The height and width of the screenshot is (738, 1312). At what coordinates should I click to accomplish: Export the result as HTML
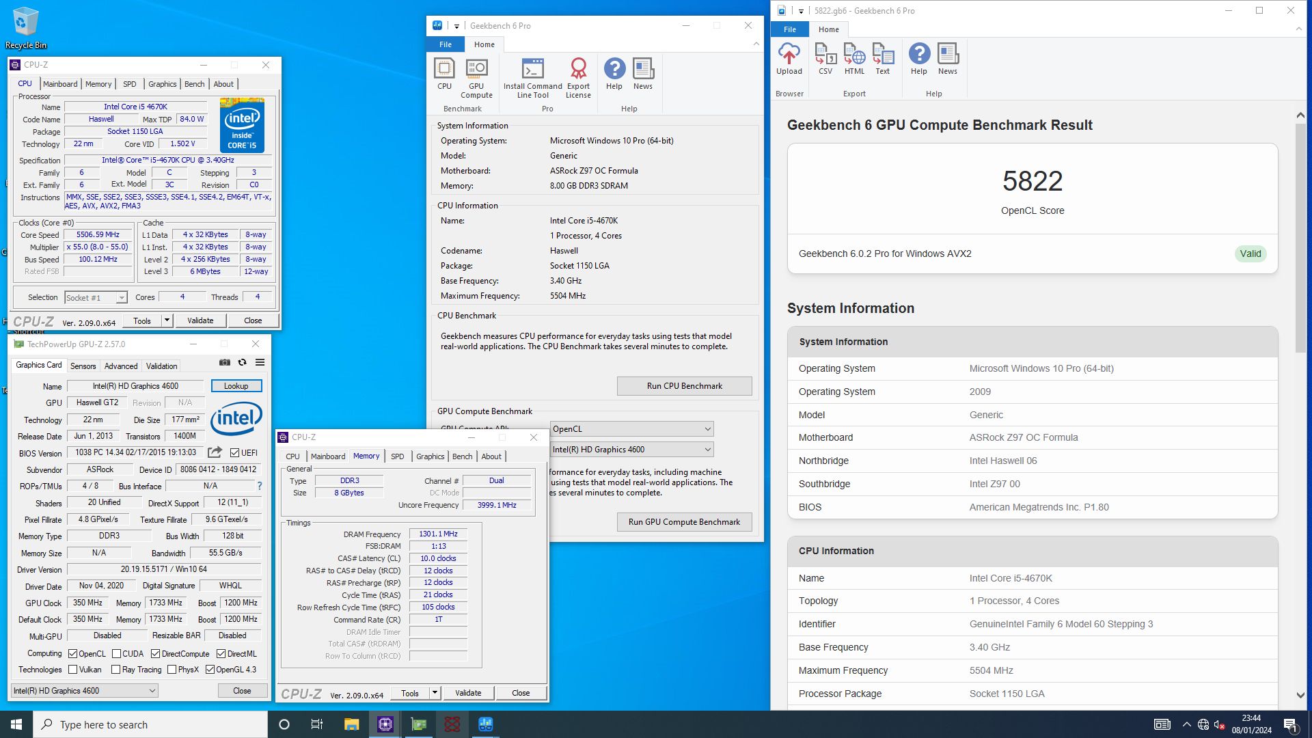pos(854,59)
